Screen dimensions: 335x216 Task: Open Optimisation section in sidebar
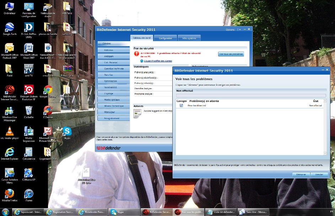point(113,81)
